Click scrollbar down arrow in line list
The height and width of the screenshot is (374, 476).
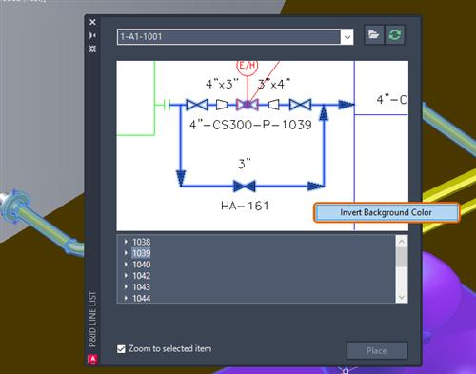click(402, 297)
